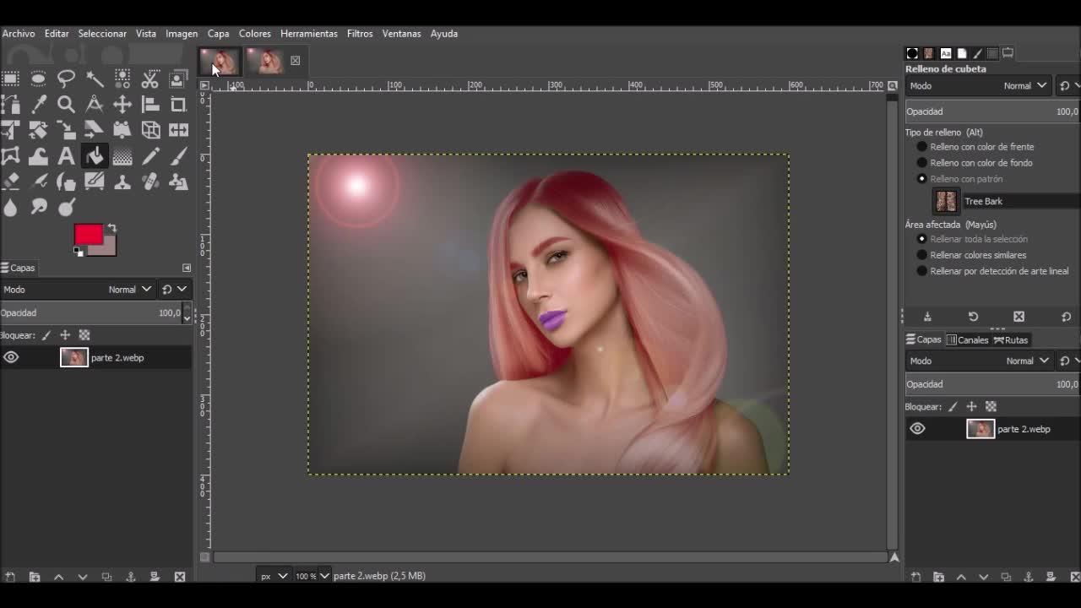Select Rellenar colores similares option
The width and height of the screenshot is (1081, 608).
coord(922,255)
